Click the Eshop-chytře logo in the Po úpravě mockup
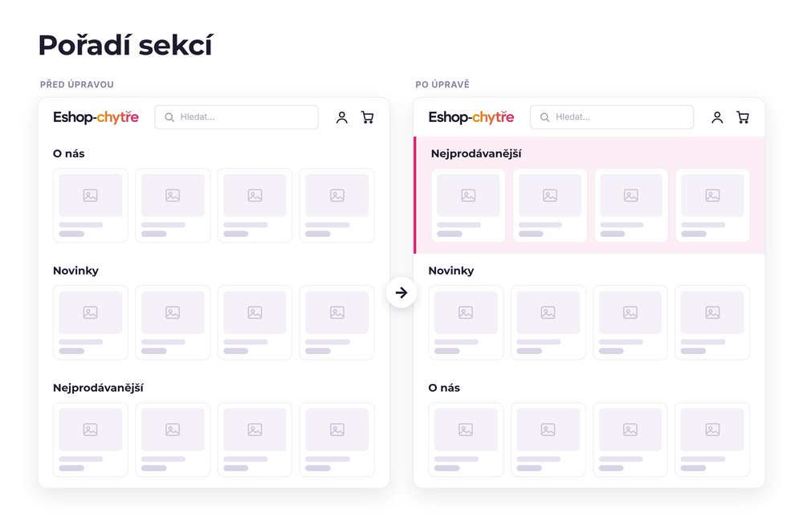 click(471, 117)
